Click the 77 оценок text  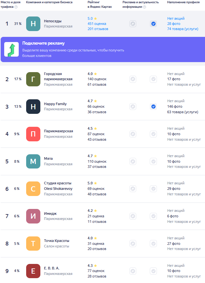[96, 271]
